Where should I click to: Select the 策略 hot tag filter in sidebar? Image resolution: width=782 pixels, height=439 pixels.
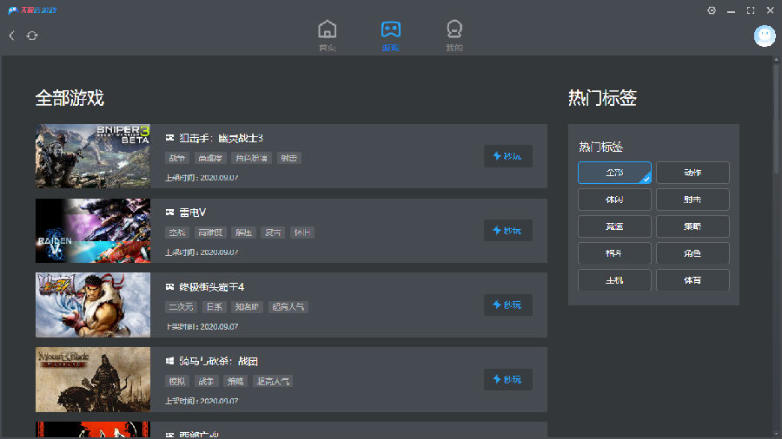pos(693,226)
